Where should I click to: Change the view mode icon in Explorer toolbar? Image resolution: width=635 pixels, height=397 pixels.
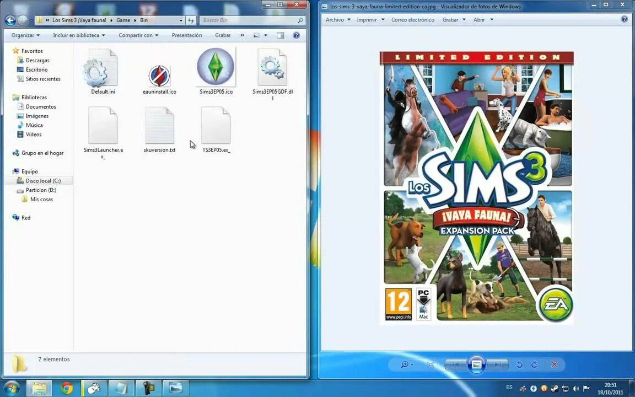[x=256, y=35]
